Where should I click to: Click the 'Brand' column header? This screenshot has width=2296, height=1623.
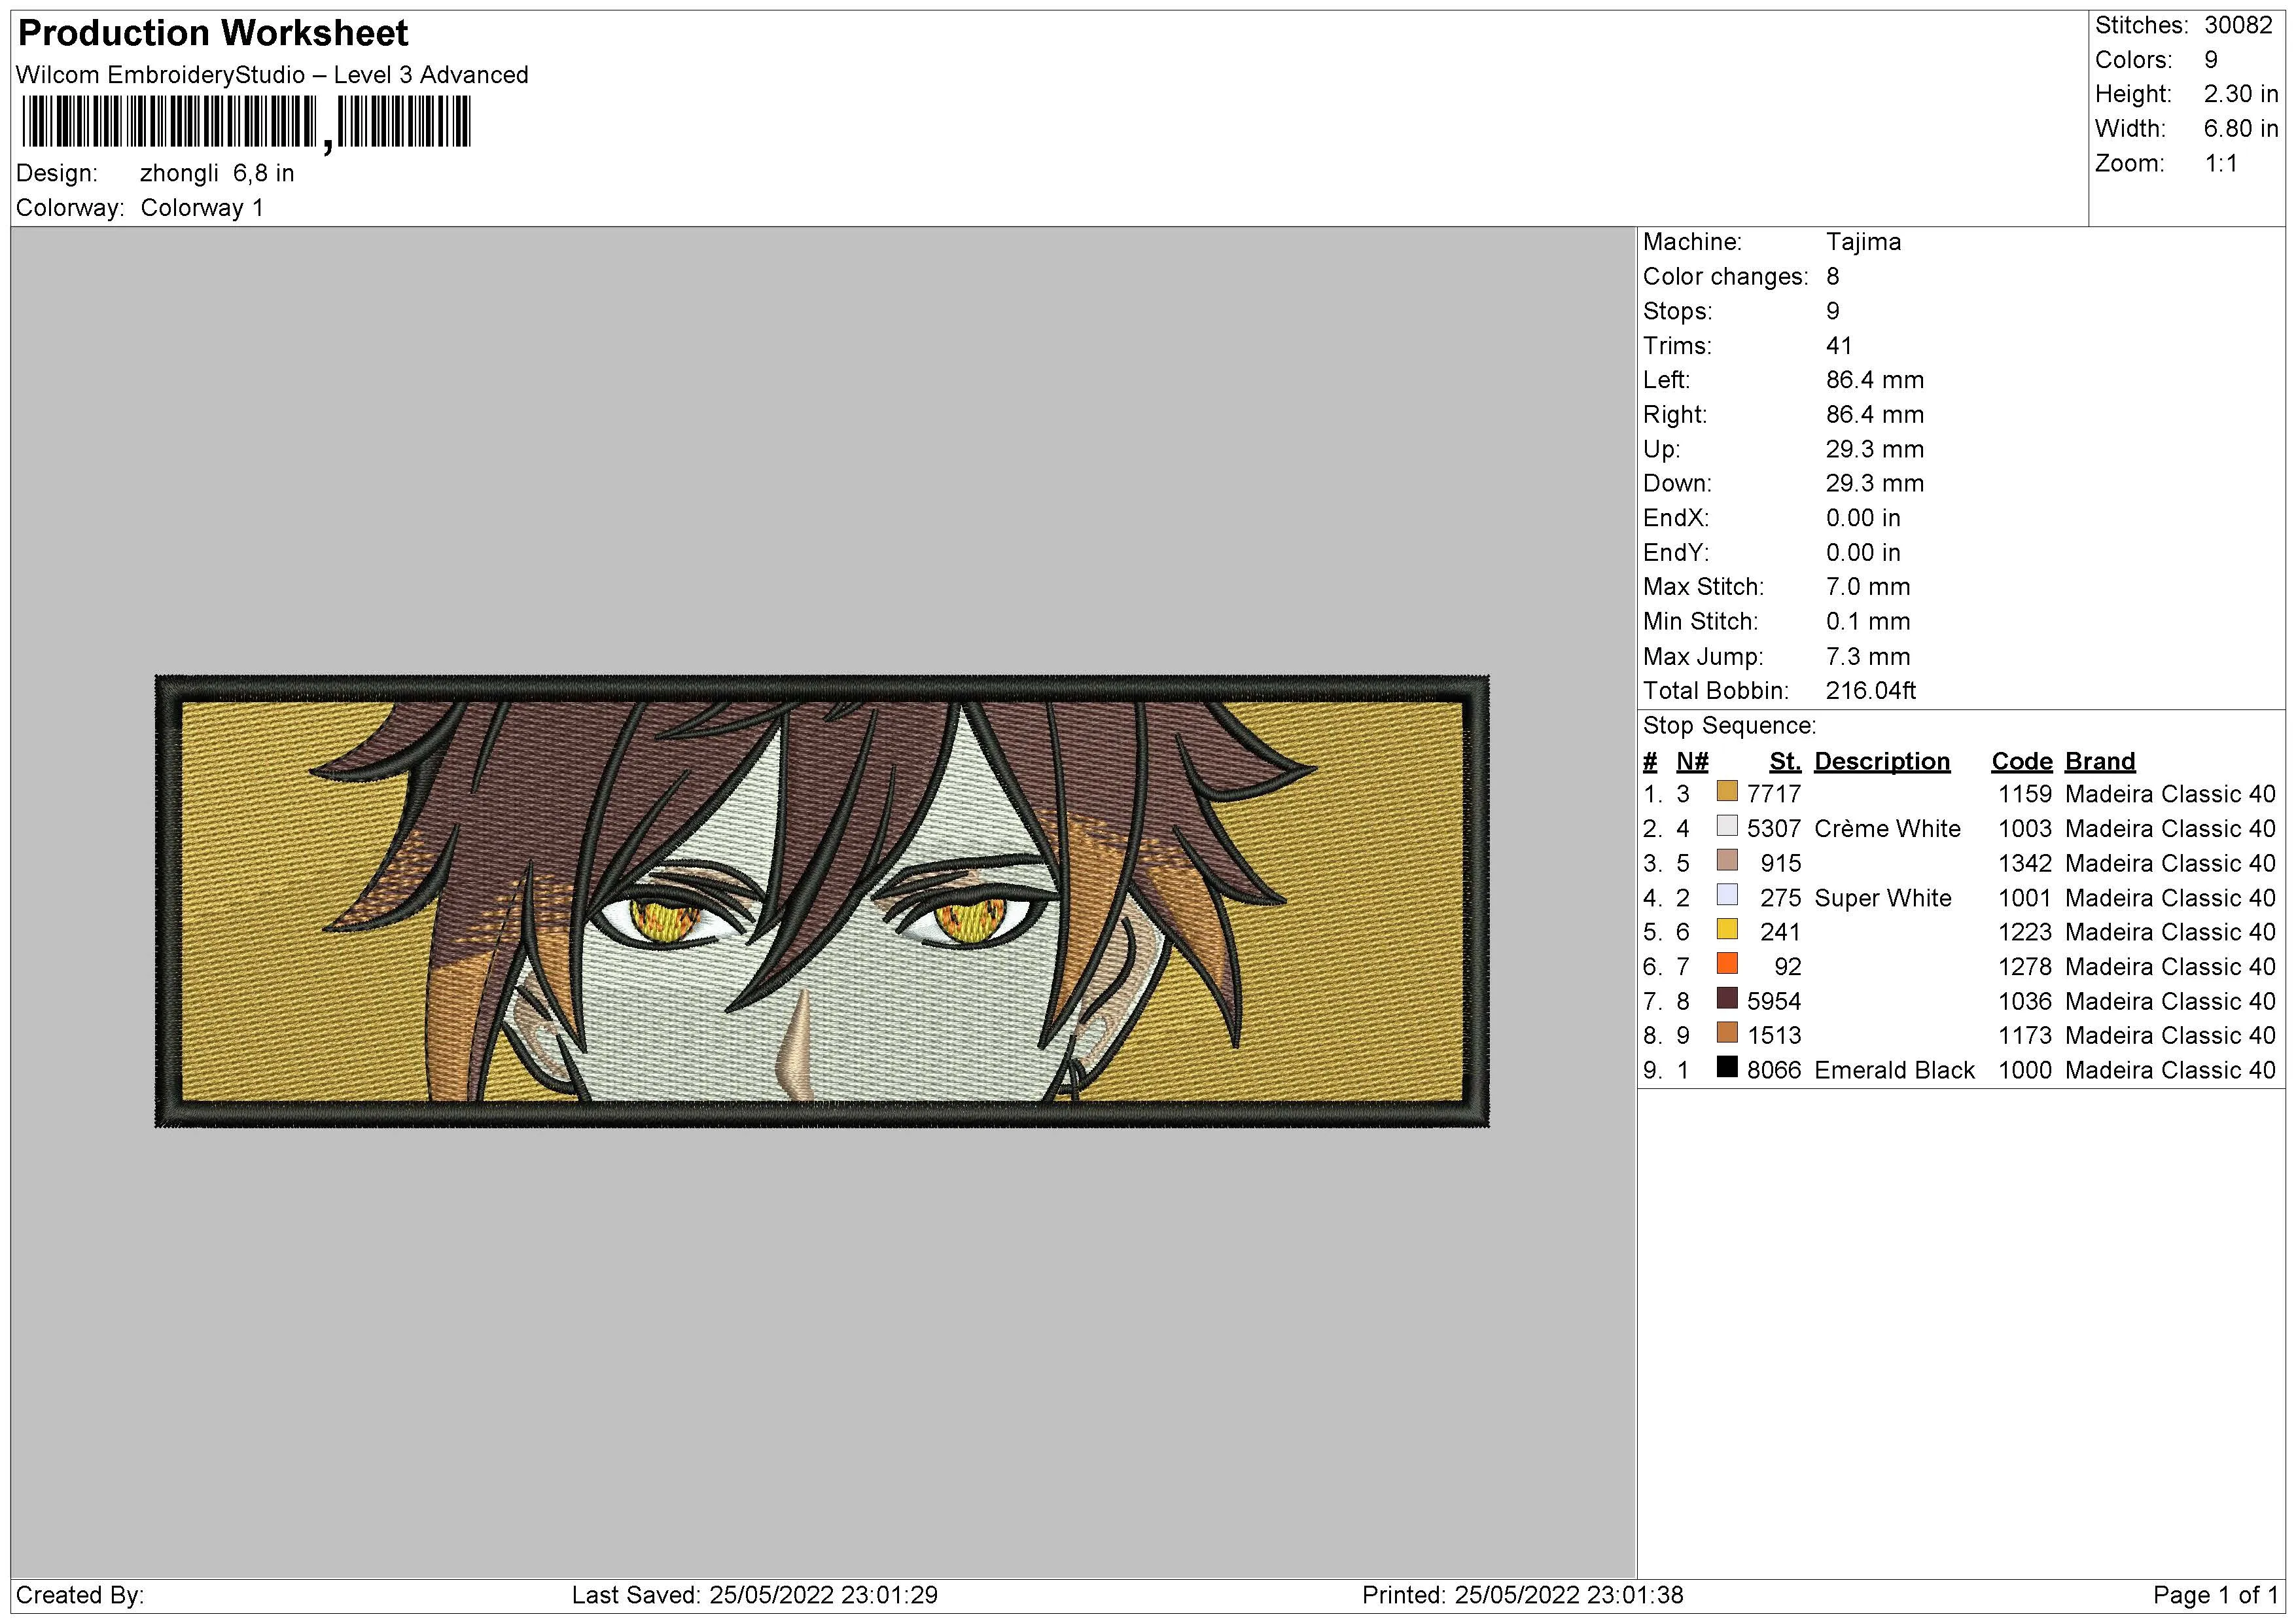click(x=2100, y=761)
